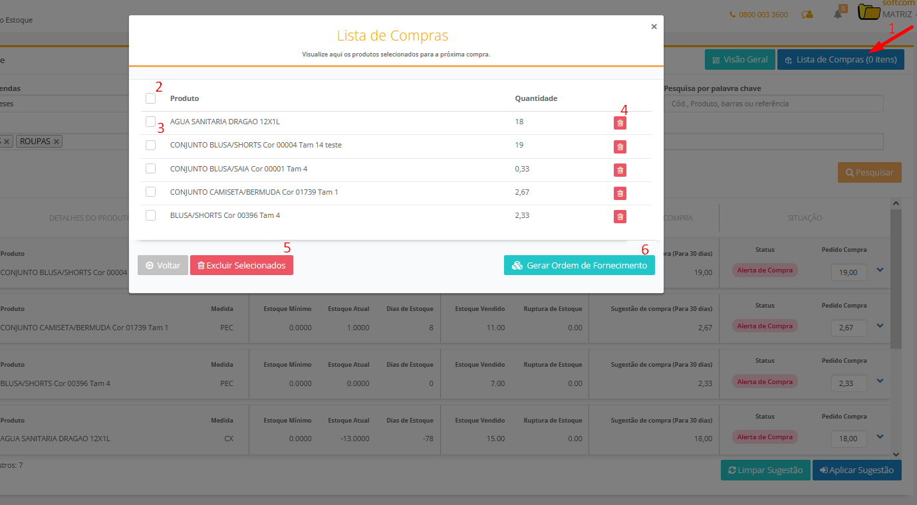Toggle the select-all checkbox in Produto header
Screen dimensions: 917x505
coord(151,98)
